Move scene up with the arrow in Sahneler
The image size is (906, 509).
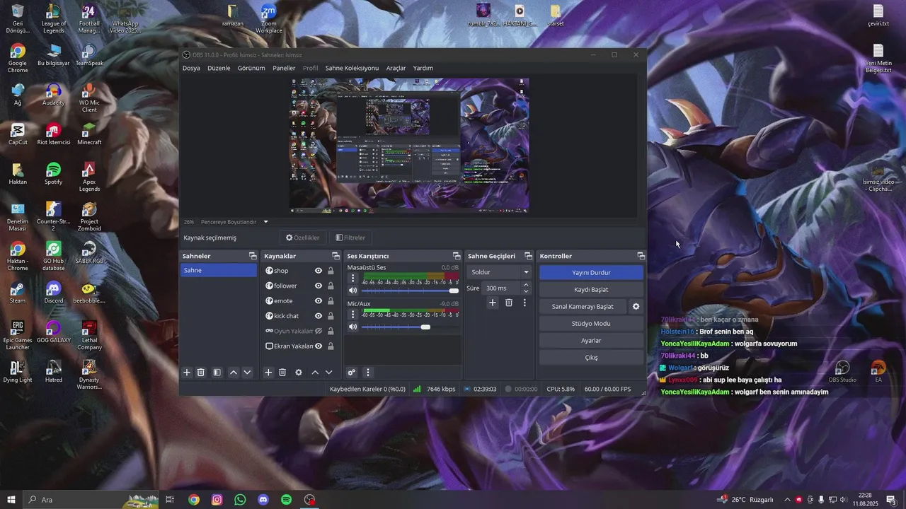233,373
